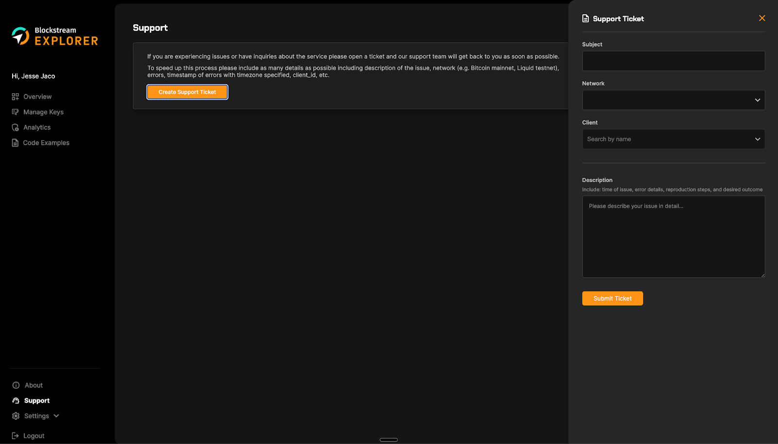Focus the Subject input field
This screenshot has width=778, height=444.
673,61
